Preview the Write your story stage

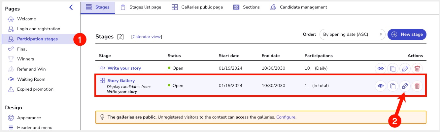point(381,68)
